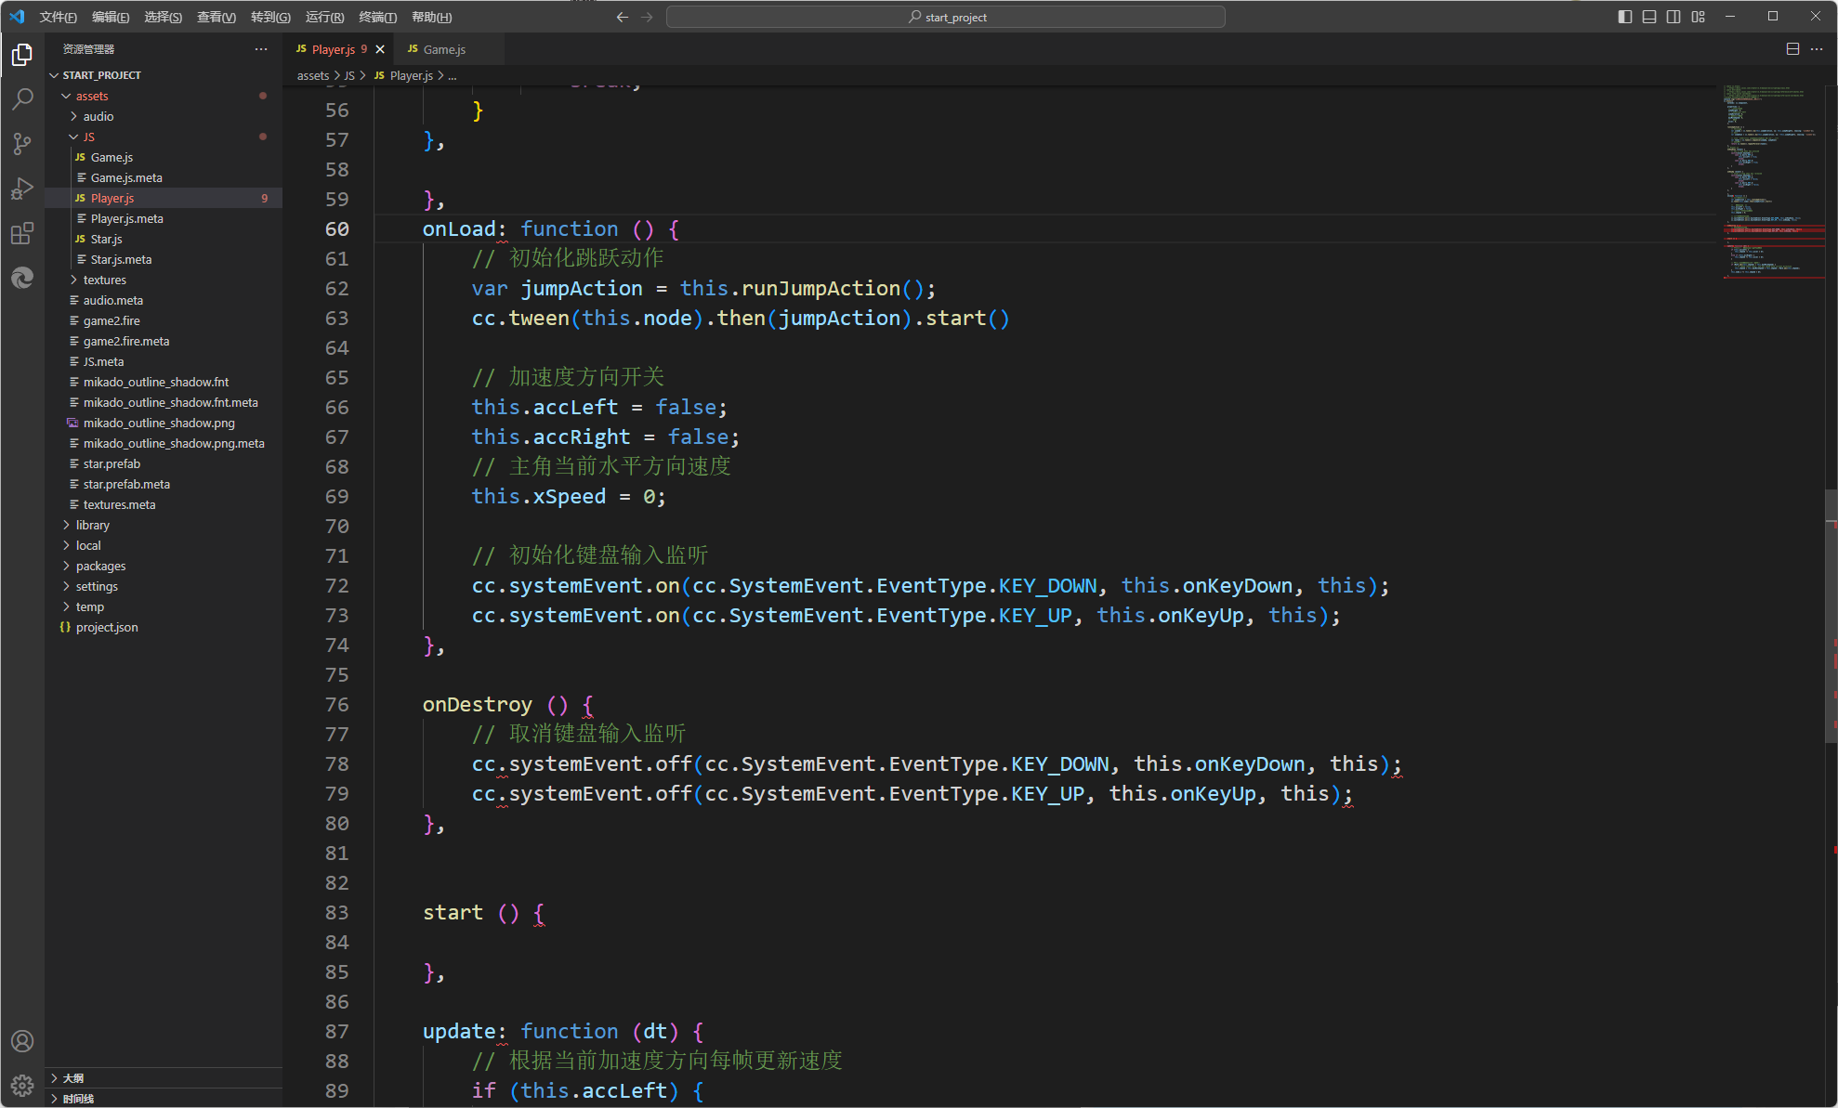The height and width of the screenshot is (1108, 1838).
Task: Open the Manage gear icon
Action: [22, 1085]
